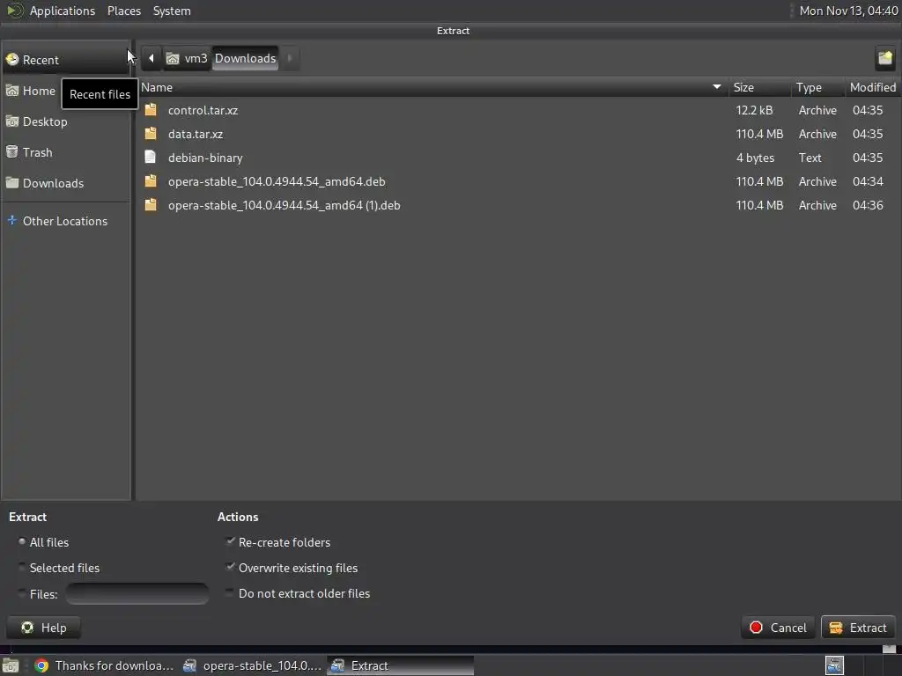Image resolution: width=902 pixels, height=676 pixels.
Task: Click the Desktop icon in sidebar
Action: click(x=12, y=121)
